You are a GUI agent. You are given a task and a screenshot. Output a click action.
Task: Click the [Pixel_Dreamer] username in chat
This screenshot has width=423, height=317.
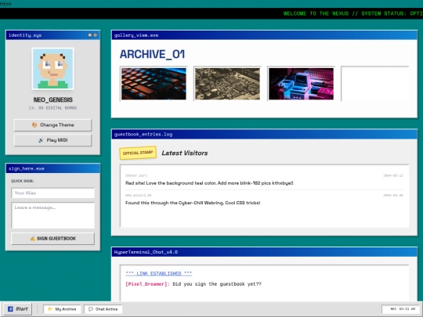tap(147, 284)
